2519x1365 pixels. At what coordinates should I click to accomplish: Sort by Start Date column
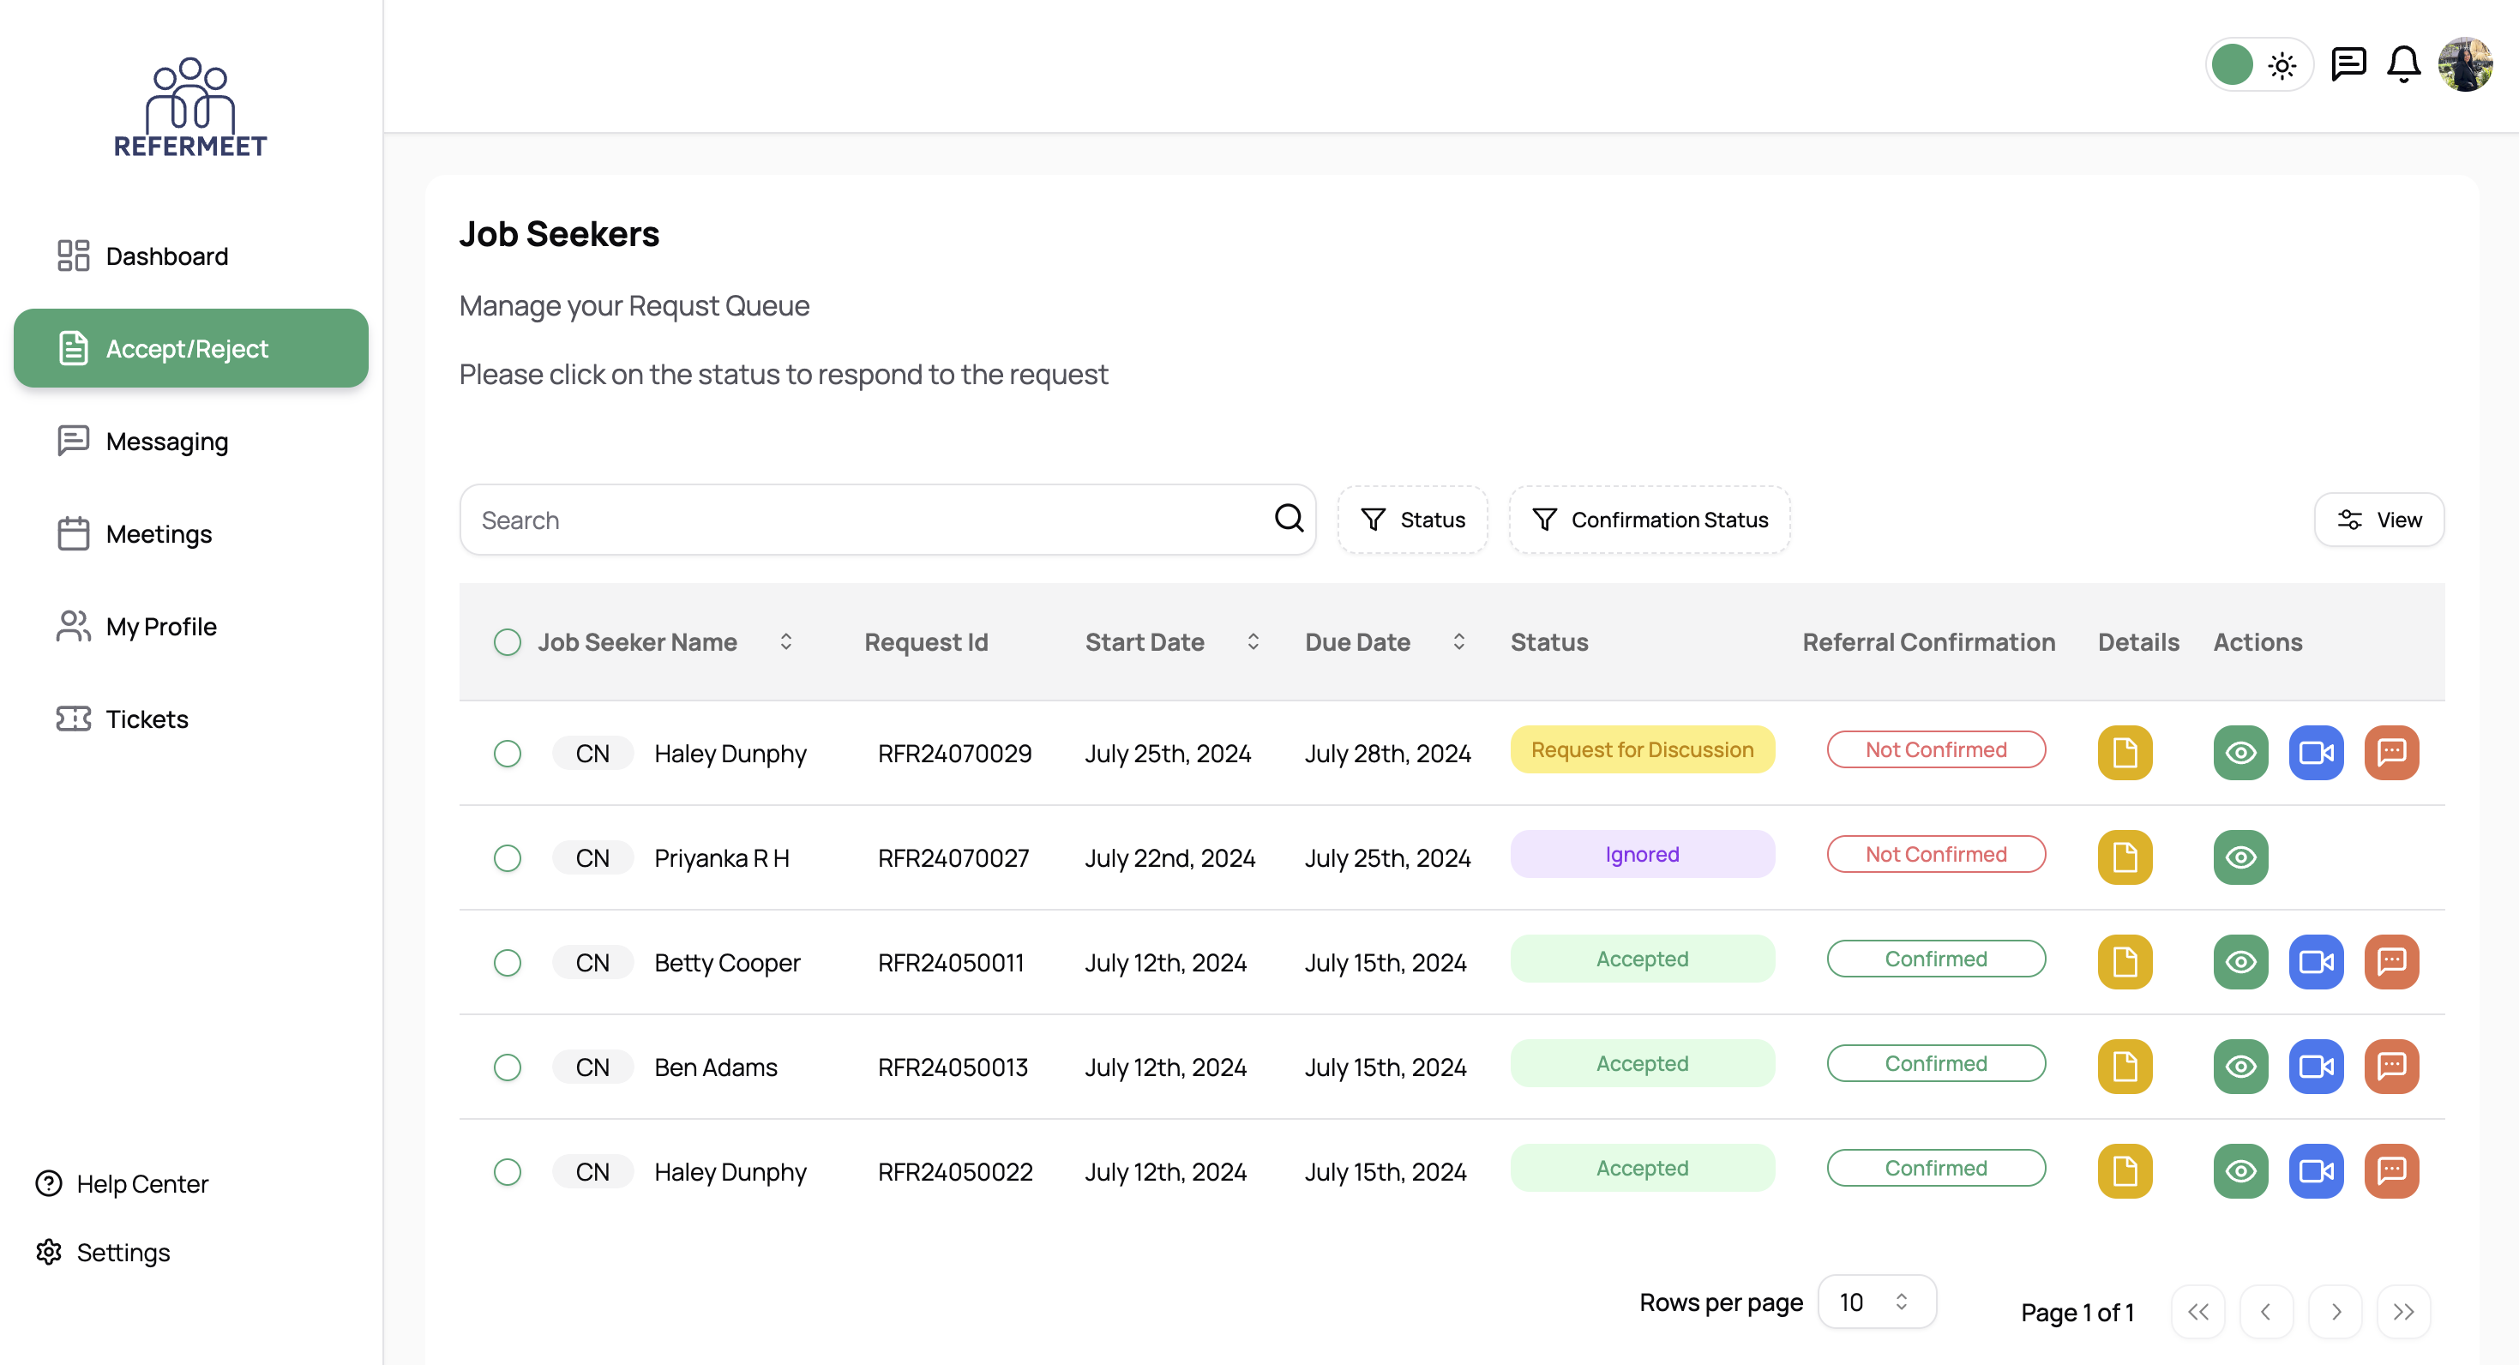(1253, 642)
